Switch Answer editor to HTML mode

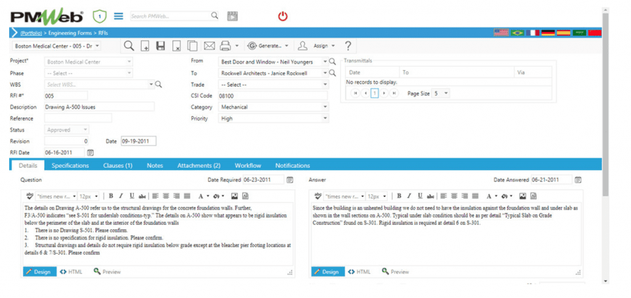tap(359, 272)
